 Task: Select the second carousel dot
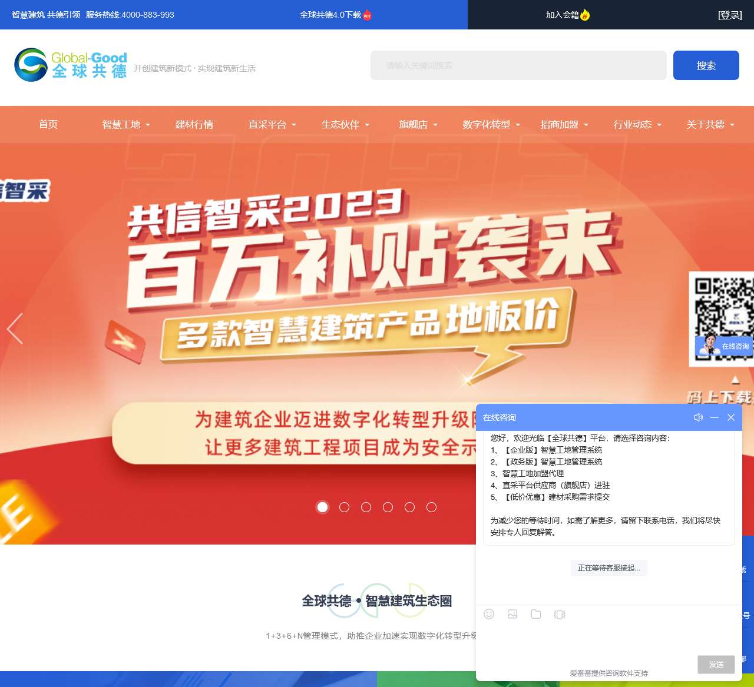[x=345, y=507]
